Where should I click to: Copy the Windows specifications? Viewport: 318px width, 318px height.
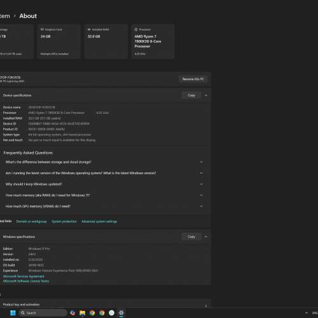(191, 237)
